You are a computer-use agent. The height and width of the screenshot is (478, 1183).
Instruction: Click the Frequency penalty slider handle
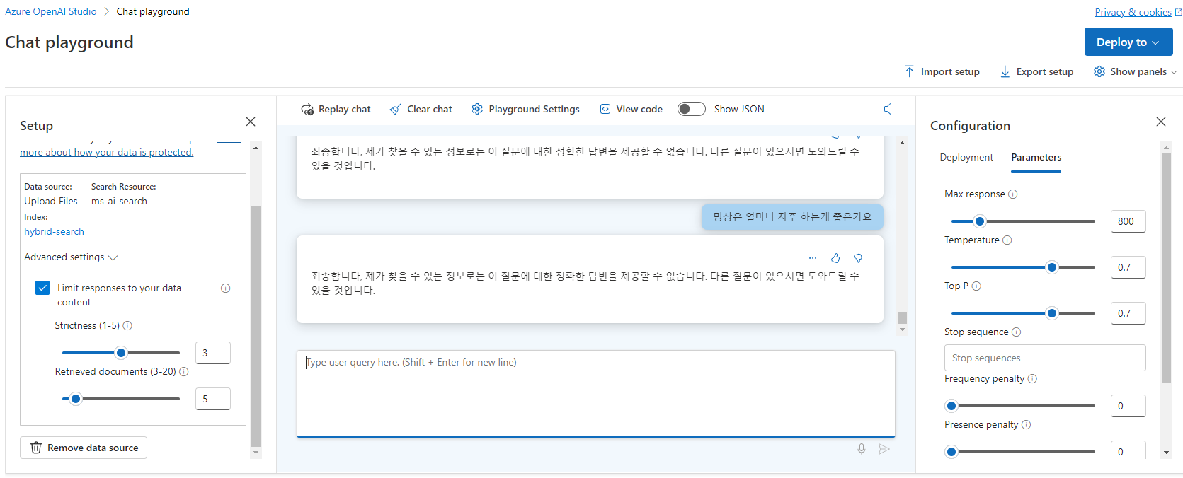point(951,406)
